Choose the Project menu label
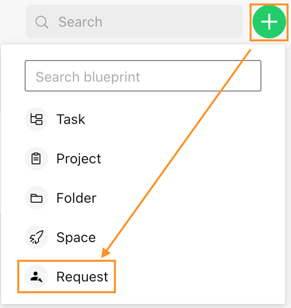 (x=79, y=159)
